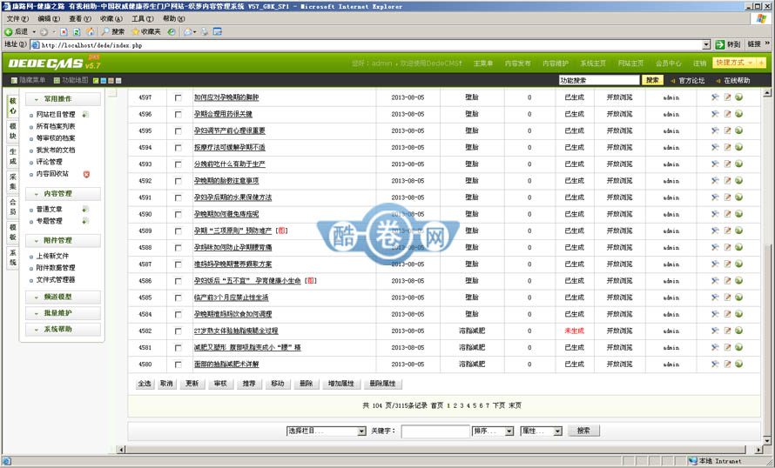The width and height of the screenshot is (775, 468).
Task: Click edit pencil icon in row 4593
Action: [727, 164]
